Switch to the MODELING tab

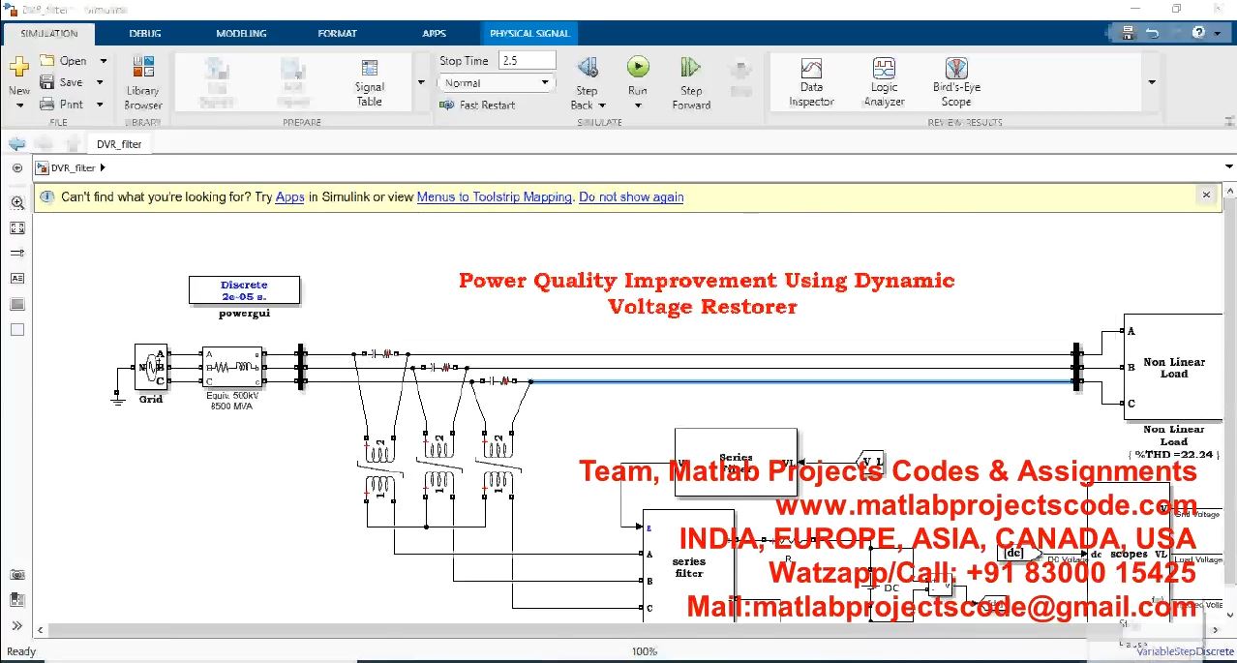point(241,33)
